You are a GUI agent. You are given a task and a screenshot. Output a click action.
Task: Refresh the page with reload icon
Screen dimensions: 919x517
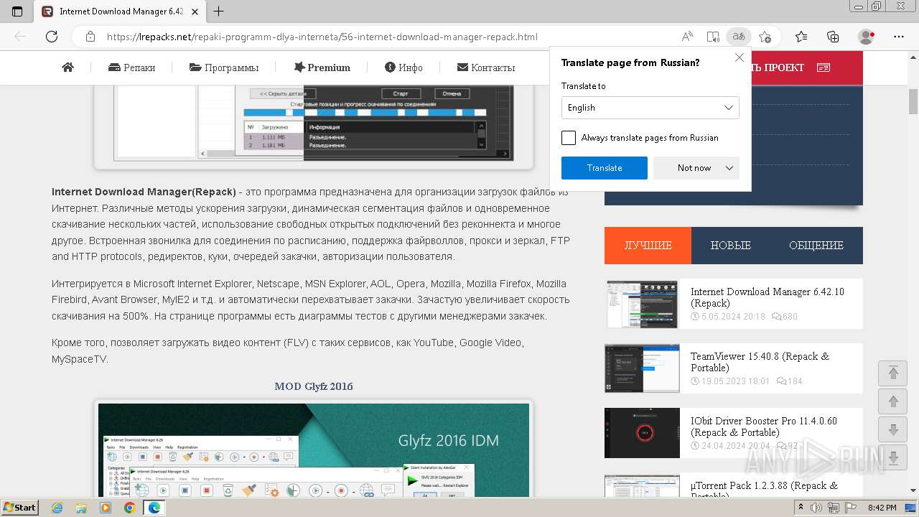coord(52,37)
